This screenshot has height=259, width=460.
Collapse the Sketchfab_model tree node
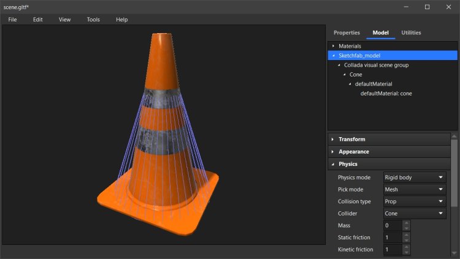[334, 56]
